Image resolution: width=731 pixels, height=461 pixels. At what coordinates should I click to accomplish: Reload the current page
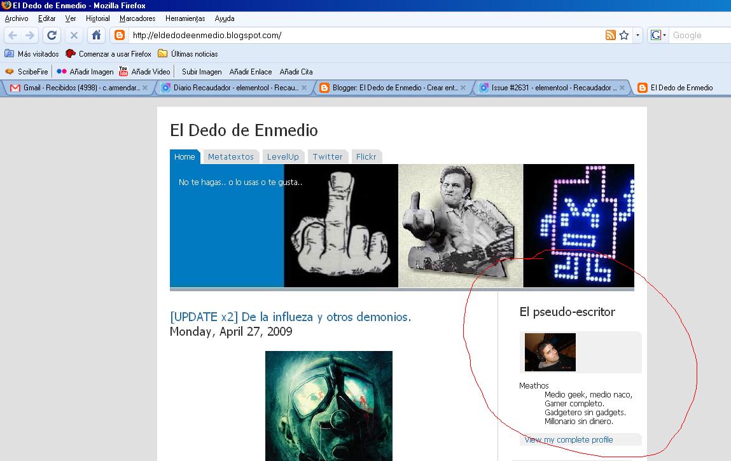(52, 36)
